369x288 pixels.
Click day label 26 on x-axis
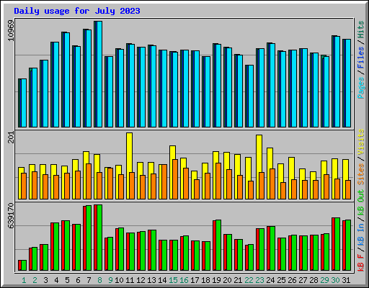coord(292,280)
